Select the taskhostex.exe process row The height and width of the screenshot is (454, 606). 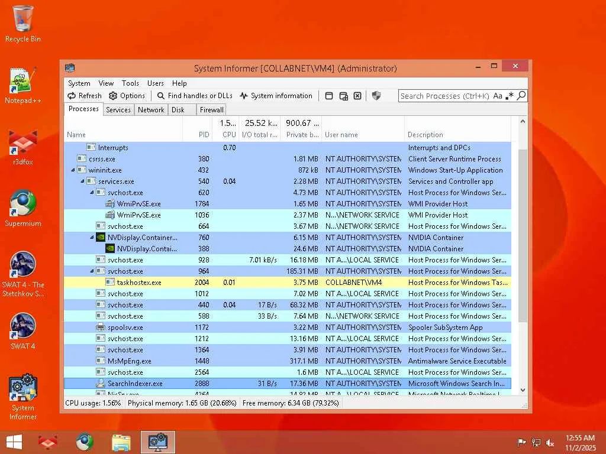tap(288, 283)
